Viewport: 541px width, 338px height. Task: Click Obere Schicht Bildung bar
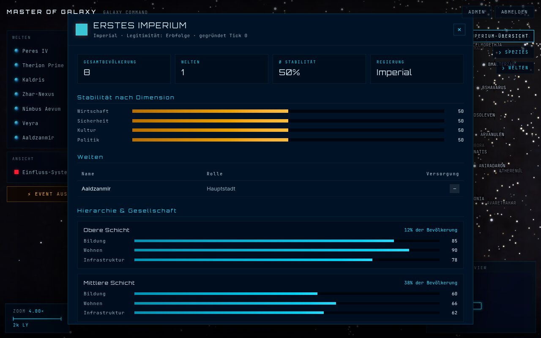tap(287, 241)
